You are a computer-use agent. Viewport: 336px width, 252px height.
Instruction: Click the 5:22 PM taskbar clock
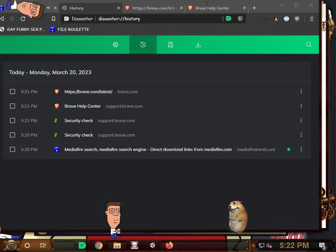[x=294, y=245]
